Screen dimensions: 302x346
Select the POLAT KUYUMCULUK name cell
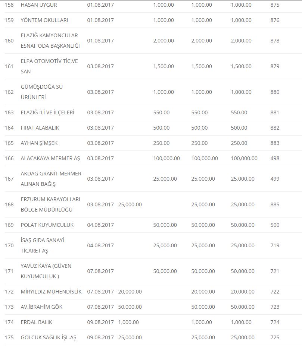tap(47, 225)
